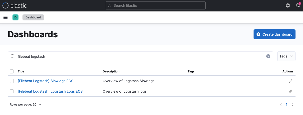Open the Rows per page dropdown
Screen dimensions: 303x115
(x=25, y=105)
